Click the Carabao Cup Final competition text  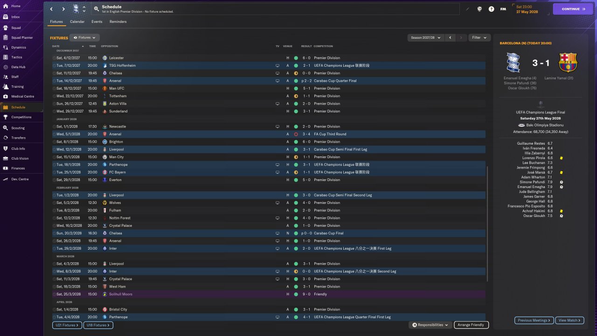329,233
